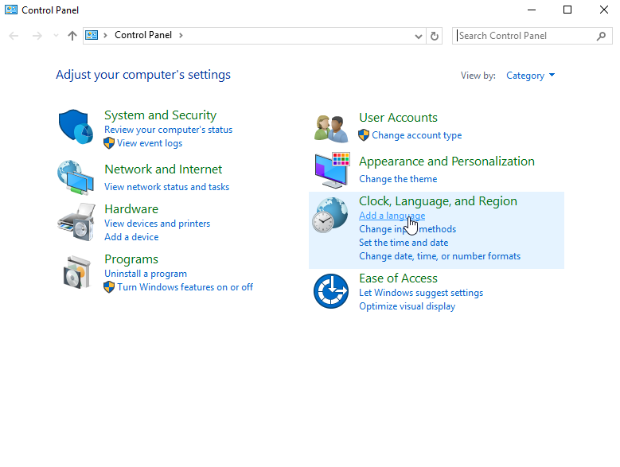Click the Control Panel title bar icon

11,10
